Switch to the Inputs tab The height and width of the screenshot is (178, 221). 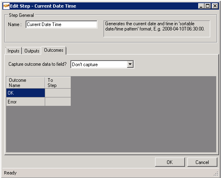14,51
